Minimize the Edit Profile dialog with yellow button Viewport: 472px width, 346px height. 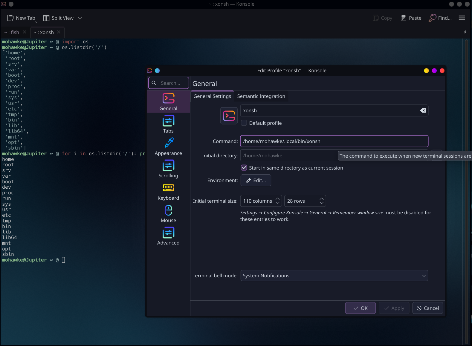click(426, 70)
